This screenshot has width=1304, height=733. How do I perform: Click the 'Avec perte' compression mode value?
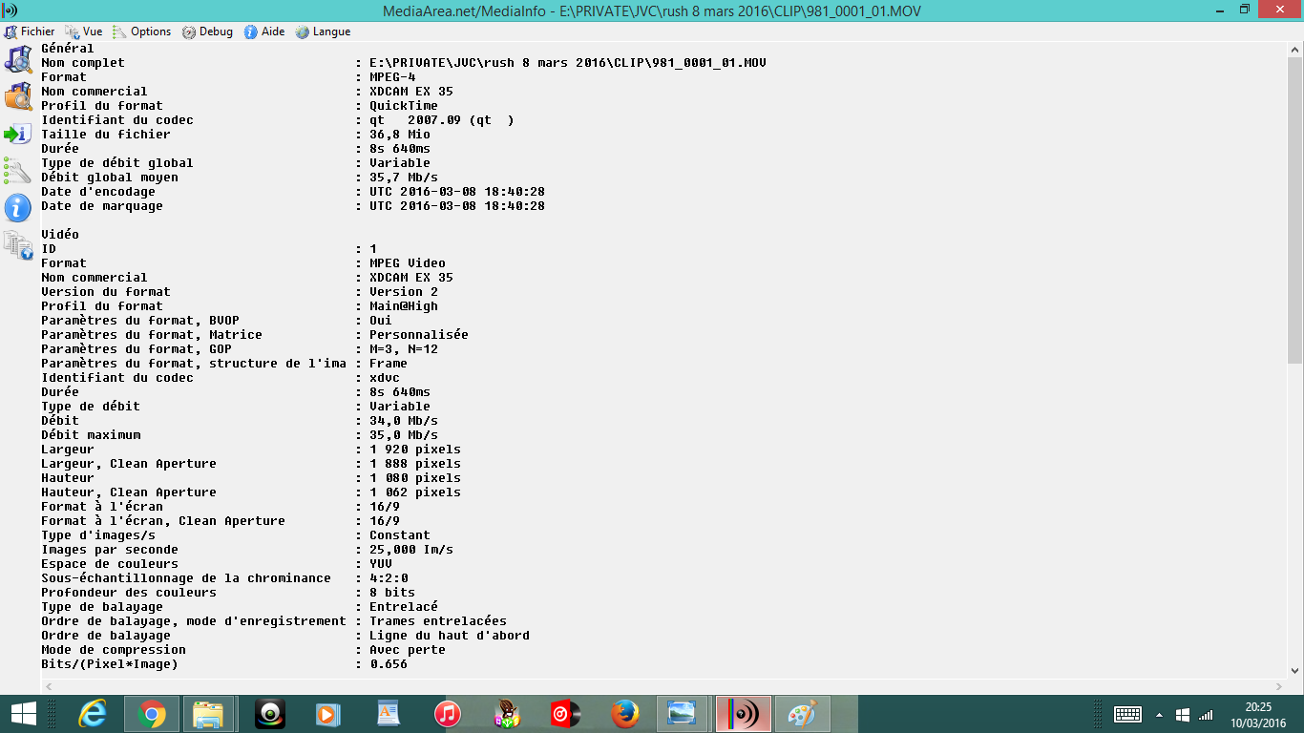pos(408,650)
